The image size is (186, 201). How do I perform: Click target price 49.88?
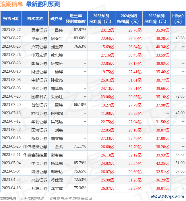pyautogui.click(x=180, y=38)
